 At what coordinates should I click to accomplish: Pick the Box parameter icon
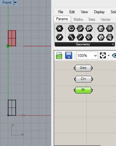(x=101, y=28)
